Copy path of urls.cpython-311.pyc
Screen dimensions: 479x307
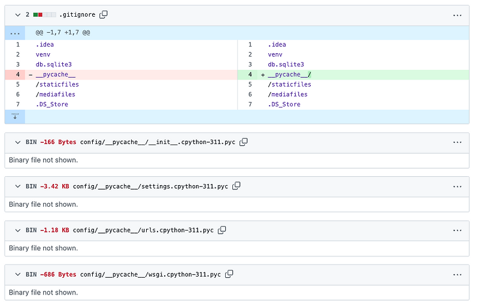[222, 230]
